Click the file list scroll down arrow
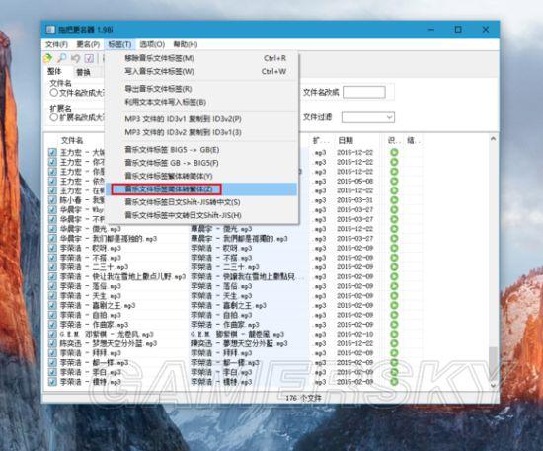 click(x=493, y=385)
